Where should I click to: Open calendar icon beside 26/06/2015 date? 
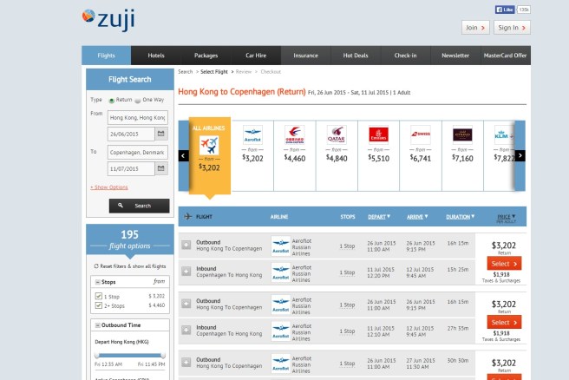(160, 134)
